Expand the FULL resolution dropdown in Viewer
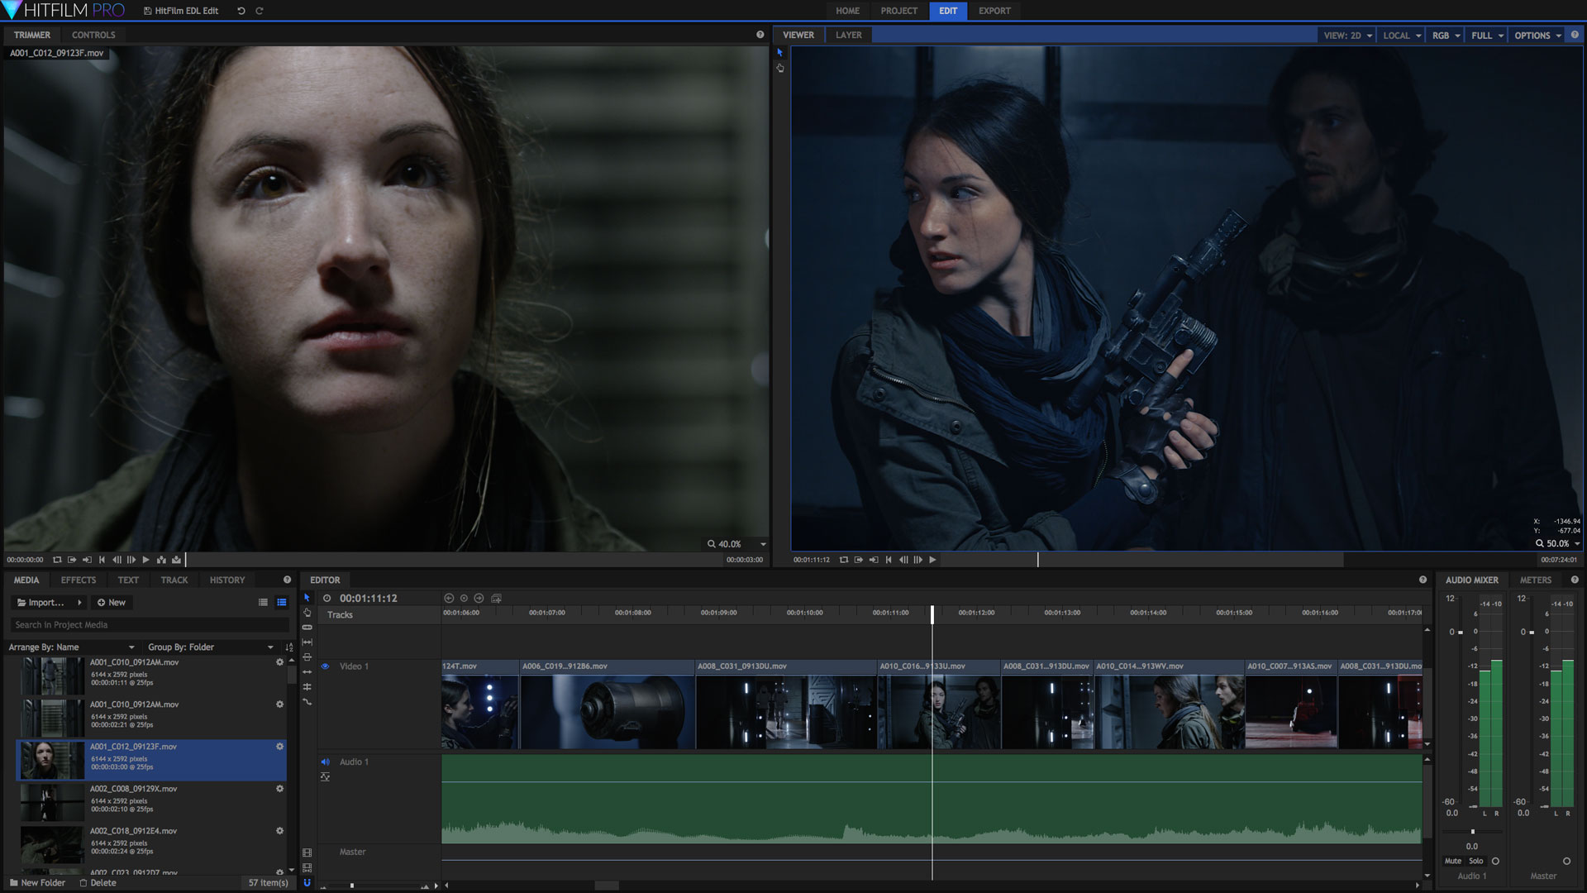1587x893 pixels. point(1485,35)
